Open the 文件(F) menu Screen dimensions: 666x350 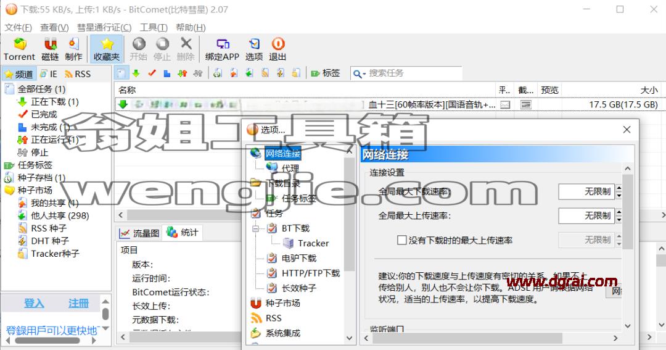point(18,28)
